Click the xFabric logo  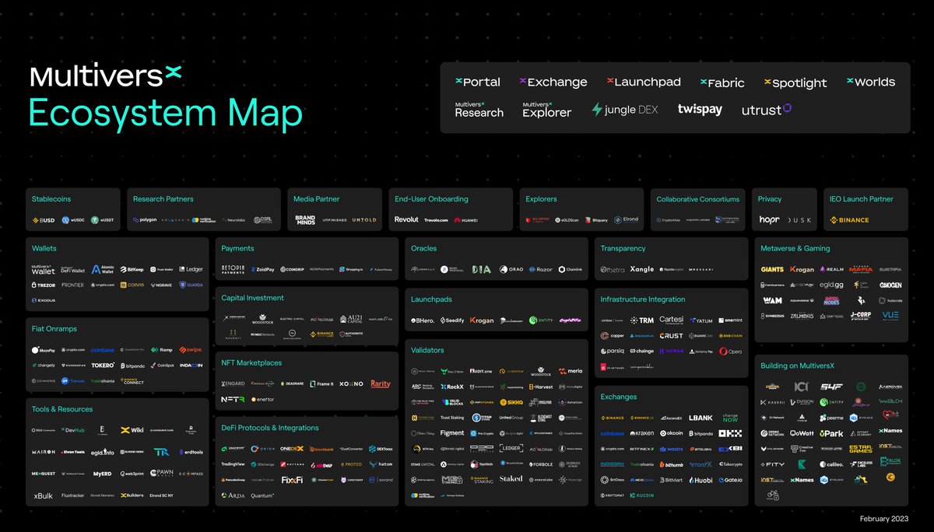click(722, 82)
